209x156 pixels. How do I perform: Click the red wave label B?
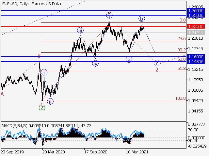point(39,56)
